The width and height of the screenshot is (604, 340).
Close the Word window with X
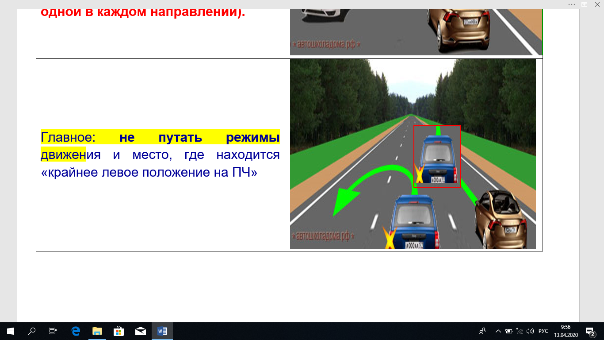point(597,4)
